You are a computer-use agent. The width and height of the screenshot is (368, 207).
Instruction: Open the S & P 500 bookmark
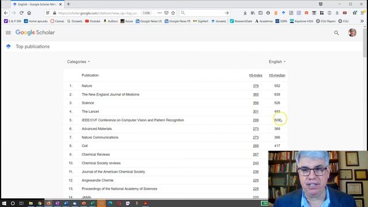pos(13,21)
